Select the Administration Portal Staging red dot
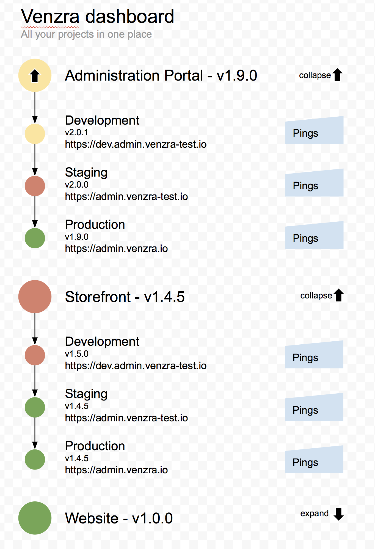The image size is (375, 549). 35,186
